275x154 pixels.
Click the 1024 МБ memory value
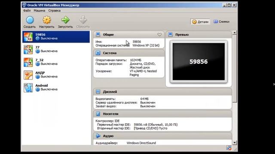(136, 60)
